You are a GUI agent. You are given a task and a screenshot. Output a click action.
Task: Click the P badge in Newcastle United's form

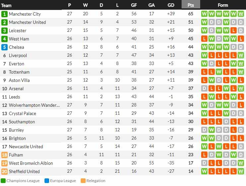(x=212, y=147)
